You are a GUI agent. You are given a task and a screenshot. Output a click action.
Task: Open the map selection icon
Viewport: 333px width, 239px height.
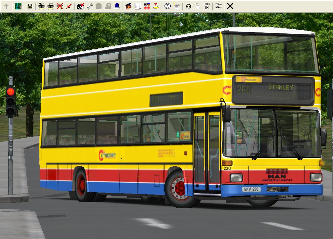pos(18,6)
